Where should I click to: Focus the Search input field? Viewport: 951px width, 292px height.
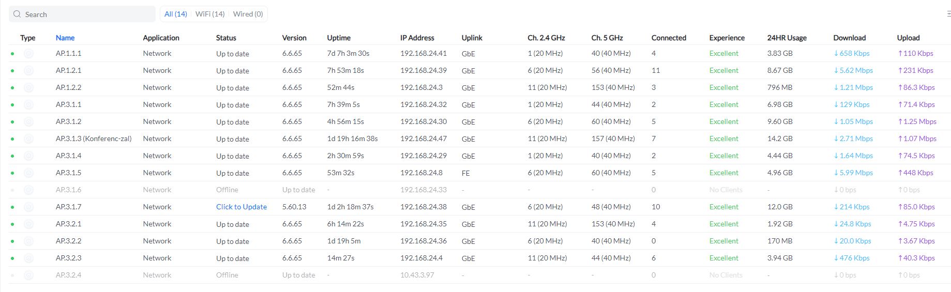pyautogui.click(x=88, y=14)
